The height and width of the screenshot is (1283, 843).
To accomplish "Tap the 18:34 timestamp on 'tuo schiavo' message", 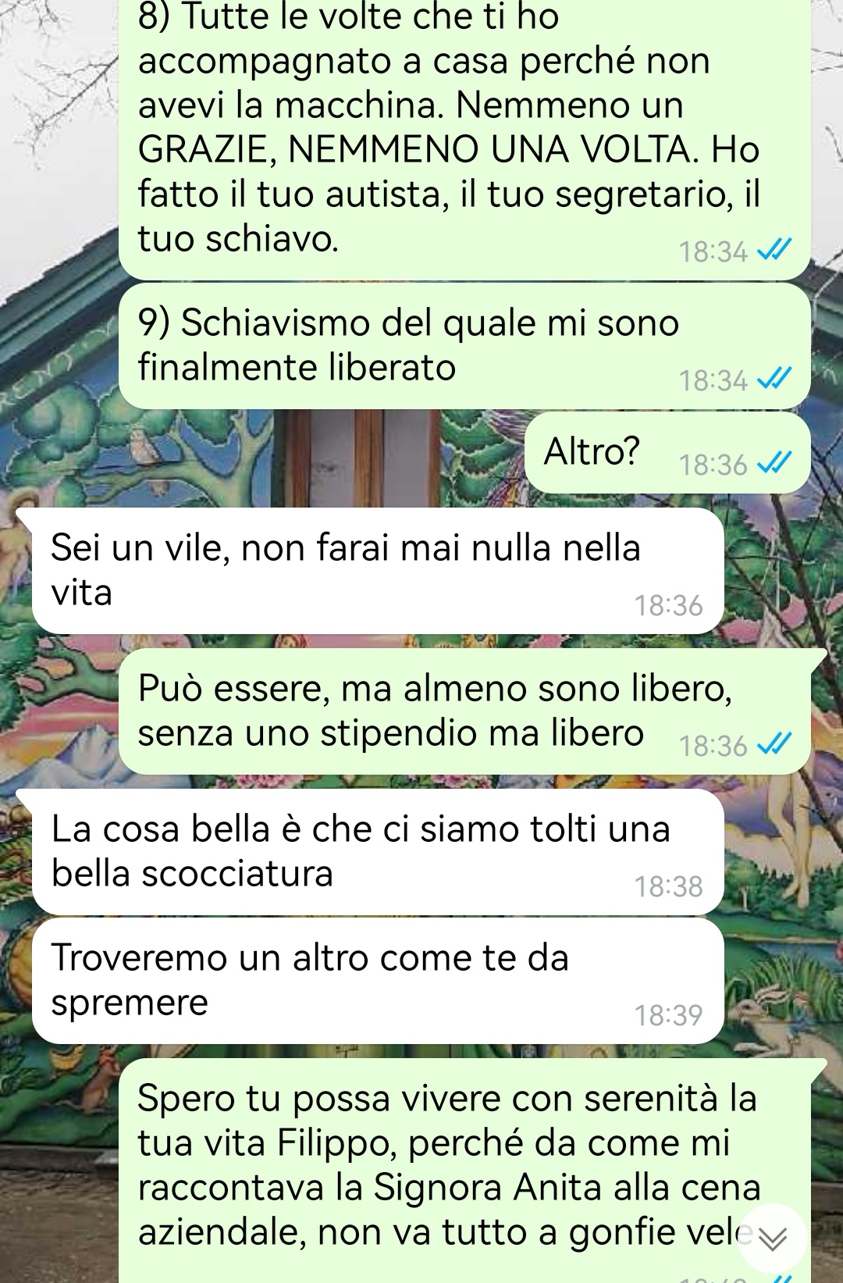I will tap(713, 251).
